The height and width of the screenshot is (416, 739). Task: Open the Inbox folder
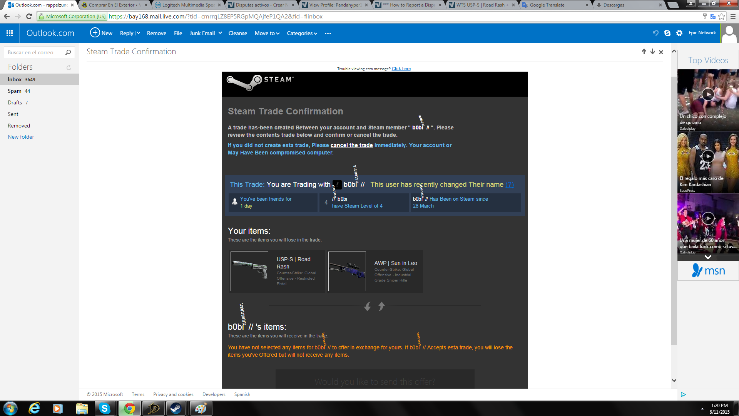39,79
